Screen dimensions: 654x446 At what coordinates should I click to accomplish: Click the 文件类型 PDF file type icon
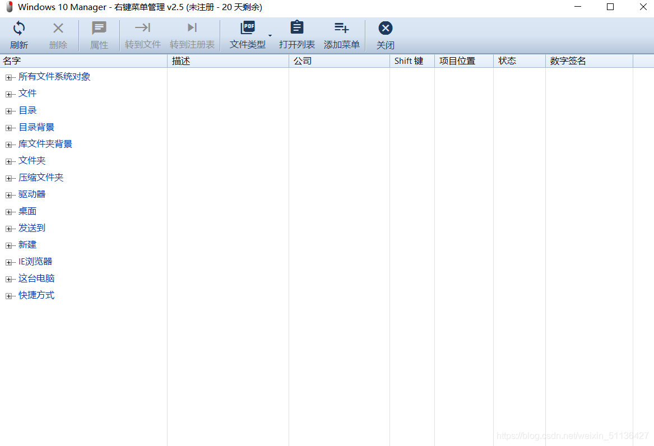(247, 27)
